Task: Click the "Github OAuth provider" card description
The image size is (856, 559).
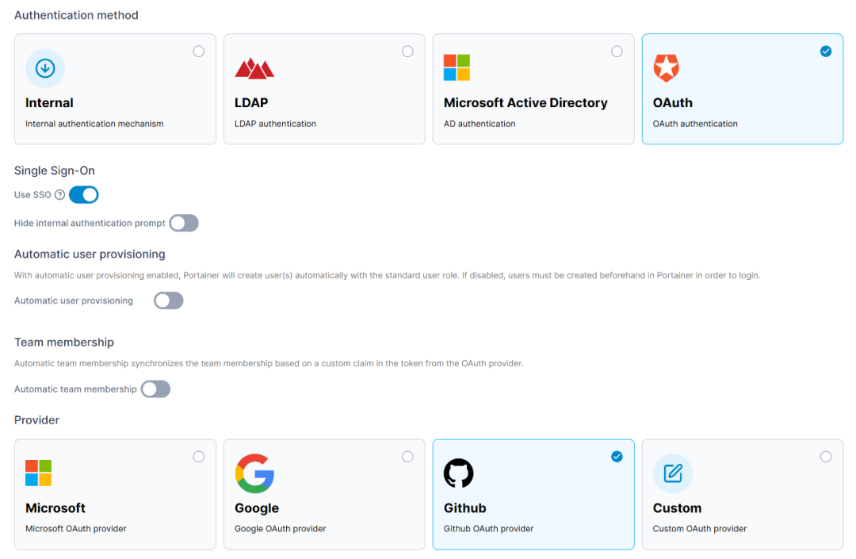Action: tap(488, 529)
